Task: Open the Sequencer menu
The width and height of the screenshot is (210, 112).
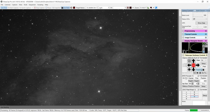Action: [32, 5]
